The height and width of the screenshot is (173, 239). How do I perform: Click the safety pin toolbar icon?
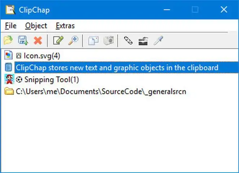coord(128,40)
